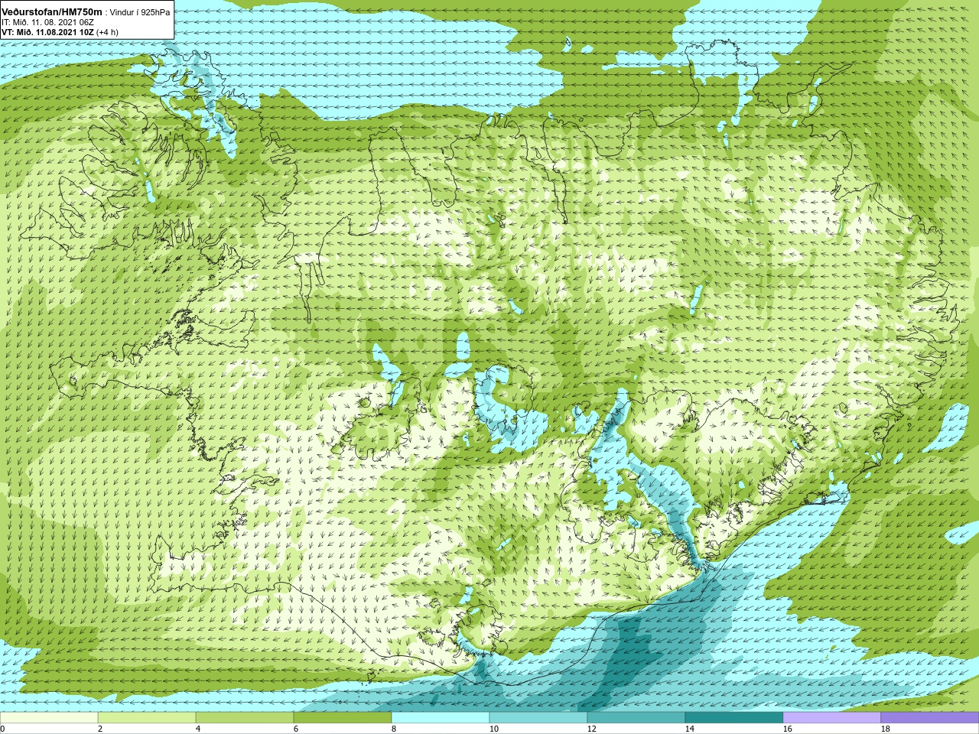The width and height of the screenshot is (979, 734).
Task: Pick the pale yellow 0–2 legend swatch
Action: tap(49, 718)
